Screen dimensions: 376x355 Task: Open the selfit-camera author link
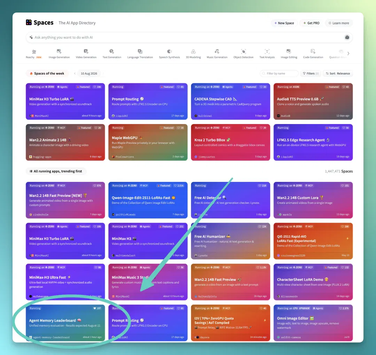pos(289,337)
